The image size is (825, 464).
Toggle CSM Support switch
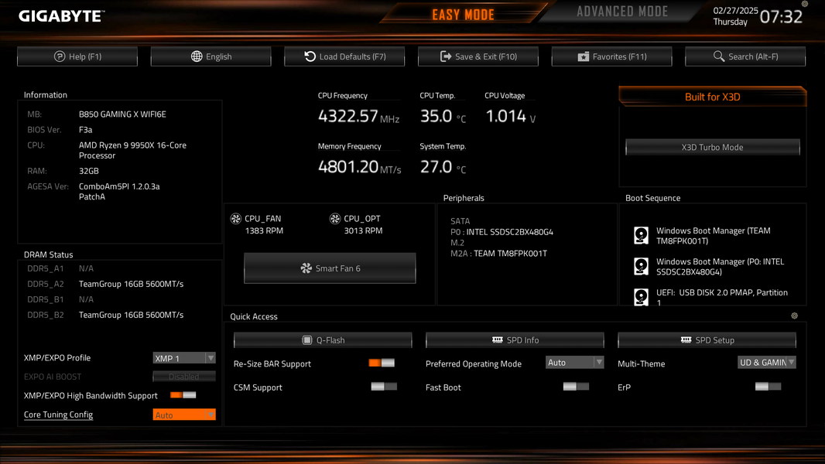[x=384, y=387]
